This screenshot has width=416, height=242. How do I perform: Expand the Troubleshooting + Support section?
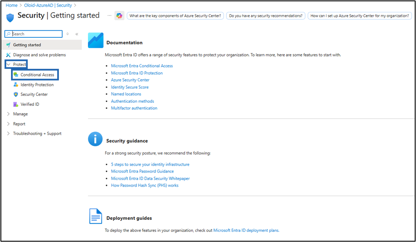[8, 134]
